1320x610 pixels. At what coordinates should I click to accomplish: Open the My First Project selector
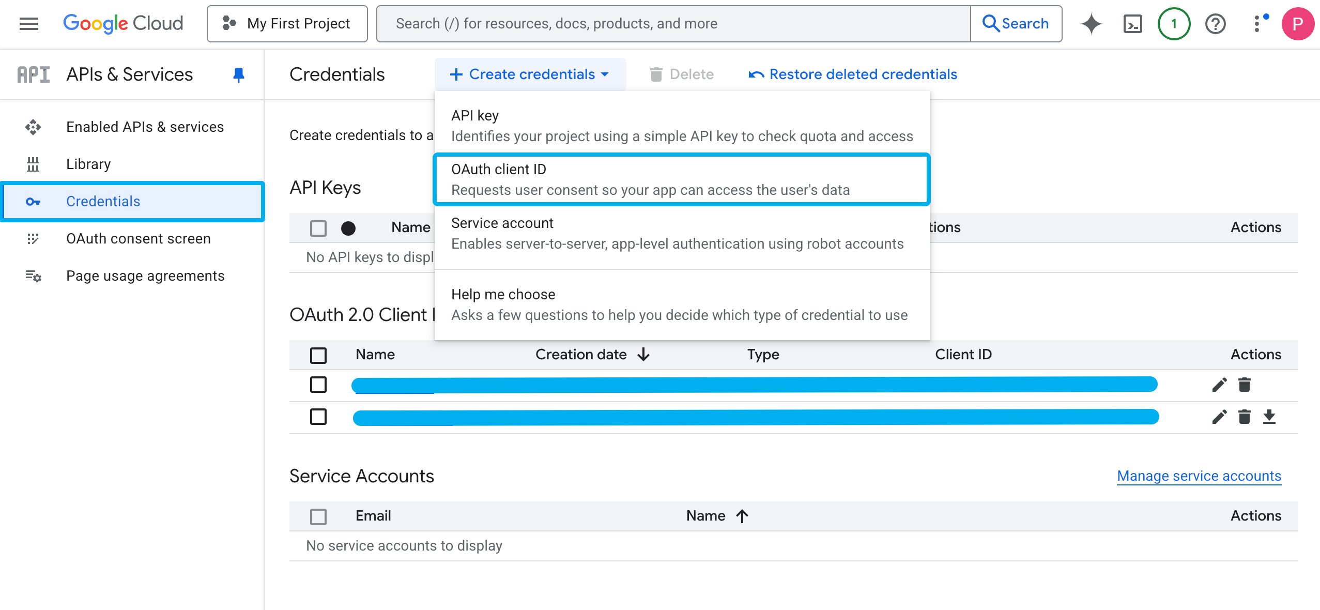[x=287, y=23]
